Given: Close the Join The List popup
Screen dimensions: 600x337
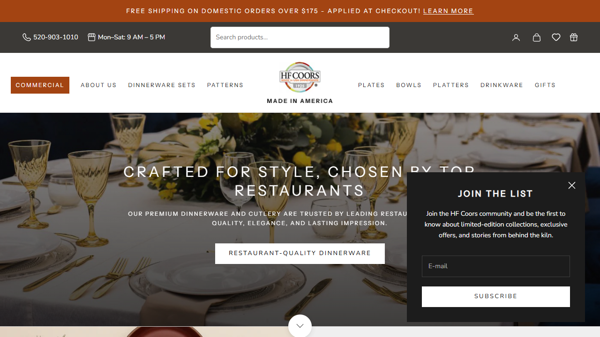Looking at the screenshot, I should (572, 185).
